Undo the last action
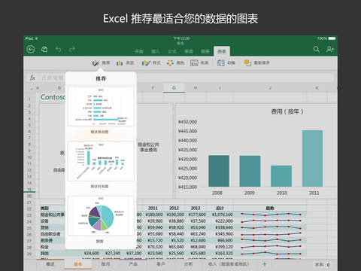 tap(59, 49)
